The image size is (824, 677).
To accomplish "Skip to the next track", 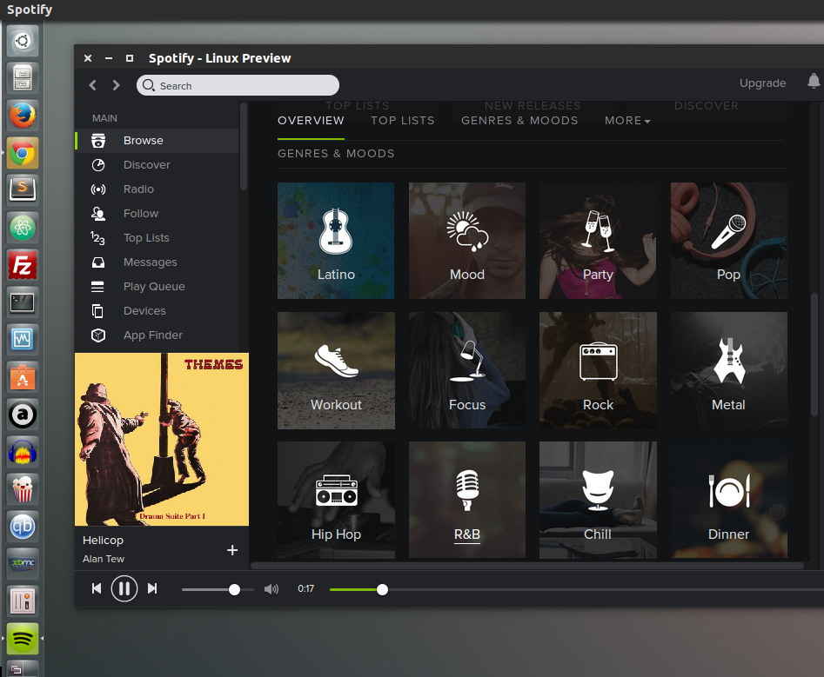I will tap(152, 589).
